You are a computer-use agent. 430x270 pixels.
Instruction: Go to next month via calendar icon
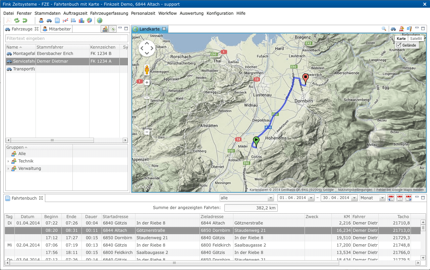point(409,198)
